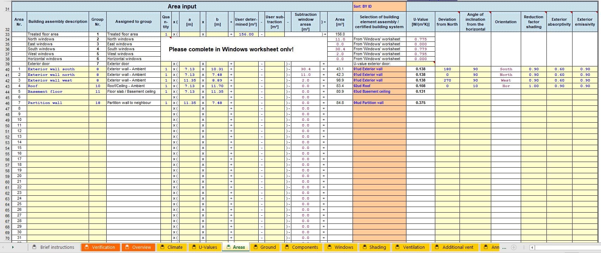Switch to the Windows worksheet tab
This screenshot has width=601, height=253.
click(340, 247)
